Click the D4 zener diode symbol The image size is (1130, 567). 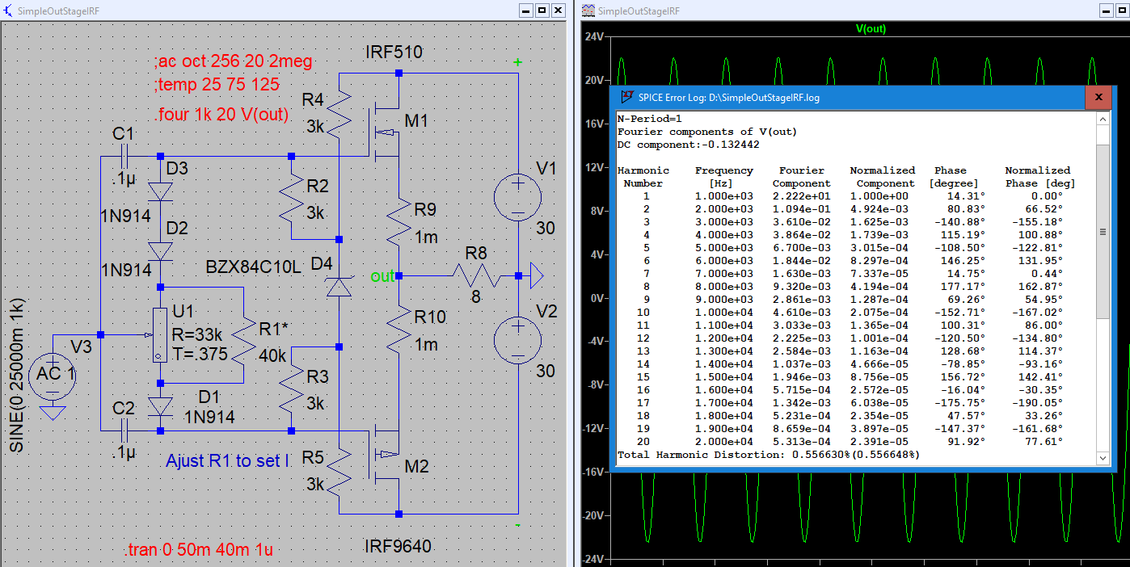[x=339, y=286]
